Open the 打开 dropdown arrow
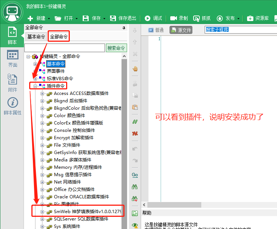Viewport: 277px width, 229px height. coord(77,18)
